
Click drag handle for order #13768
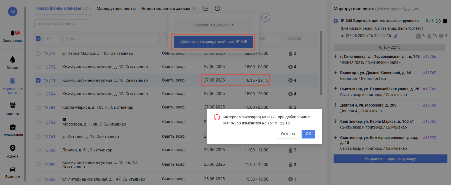coord(335,105)
